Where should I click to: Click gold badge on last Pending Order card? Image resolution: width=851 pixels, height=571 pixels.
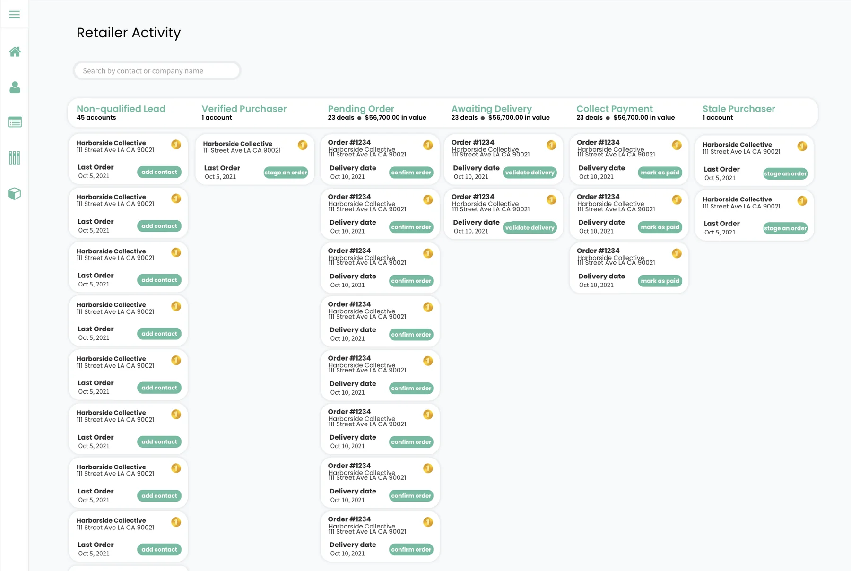(428, 522)
